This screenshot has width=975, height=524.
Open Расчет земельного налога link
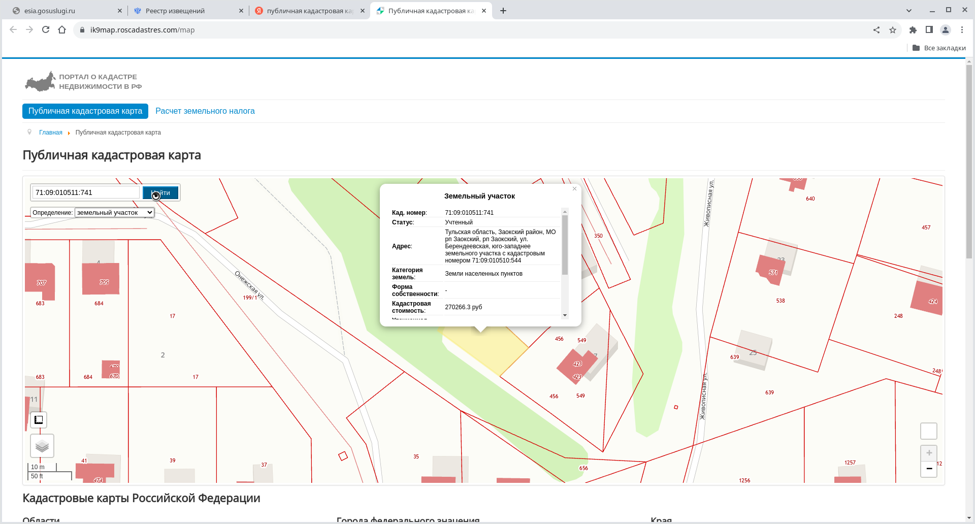205,111
